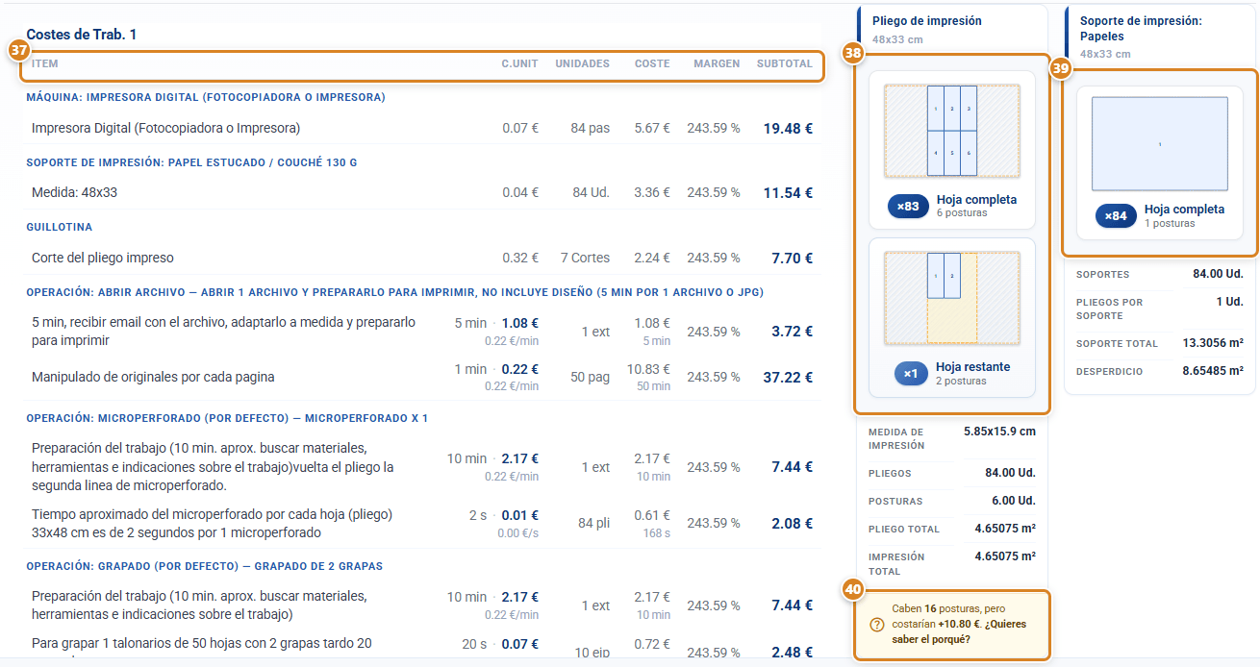Click the 19.48 € subtotal value

click(788, 128)
